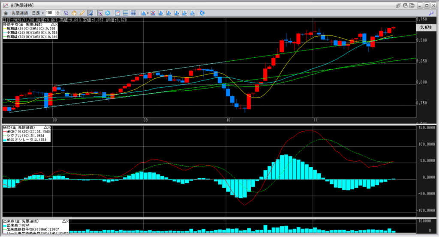The image size is (439, 237).
Task: Select chart preset icon number 3
Action: point(177,13)
